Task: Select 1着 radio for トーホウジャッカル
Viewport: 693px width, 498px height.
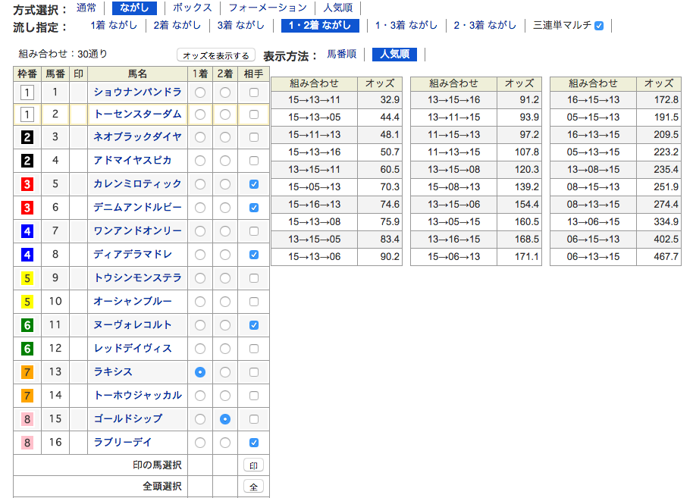Action: pyautogui.click(x=200, y=396)
